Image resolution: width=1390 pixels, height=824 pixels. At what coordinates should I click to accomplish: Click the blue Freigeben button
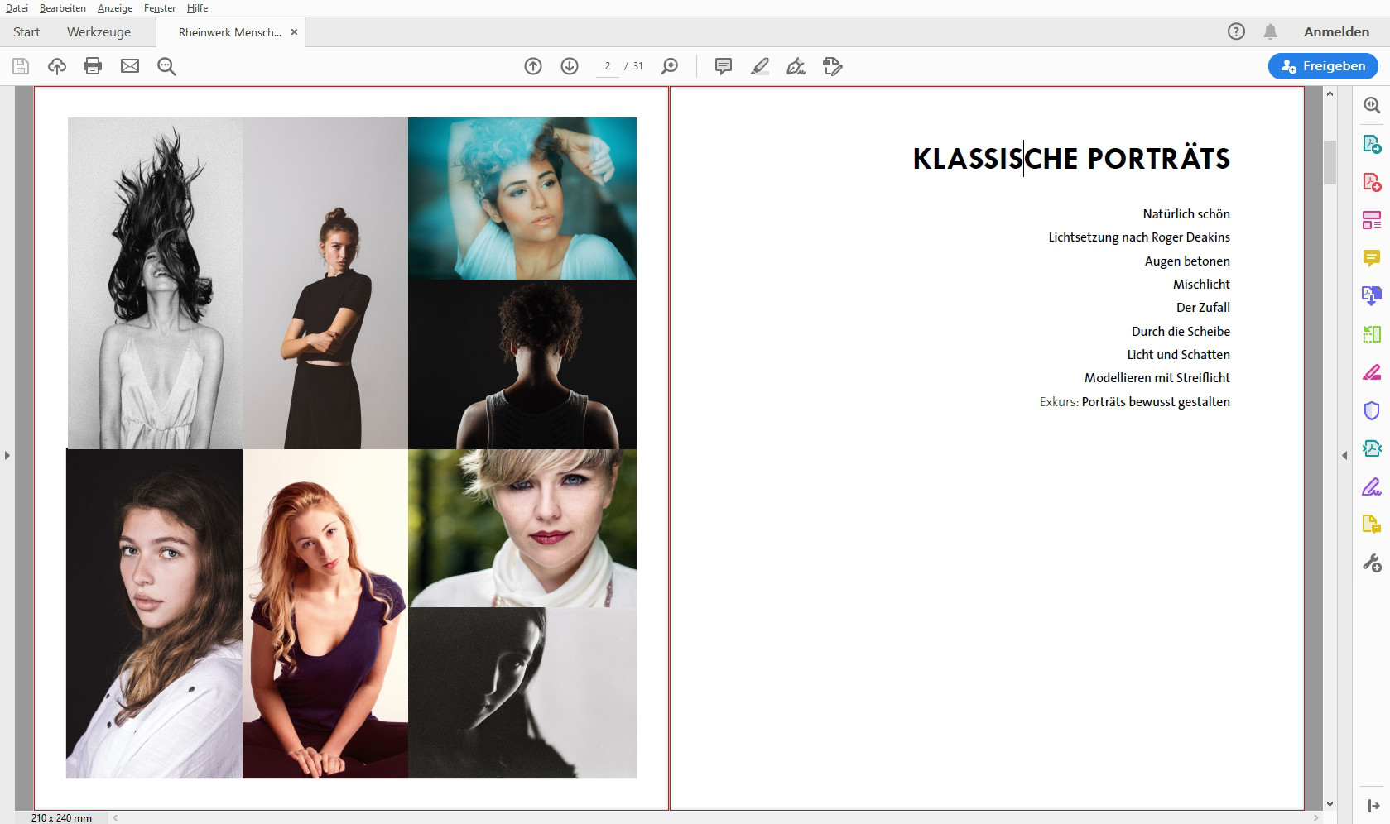click(x=1323, y=66)
